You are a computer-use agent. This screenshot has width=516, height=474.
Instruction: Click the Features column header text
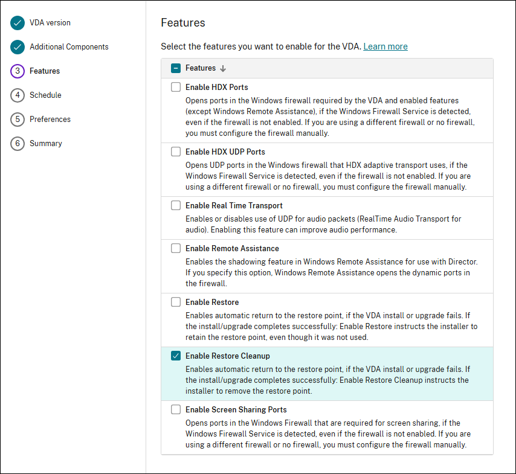200,68
